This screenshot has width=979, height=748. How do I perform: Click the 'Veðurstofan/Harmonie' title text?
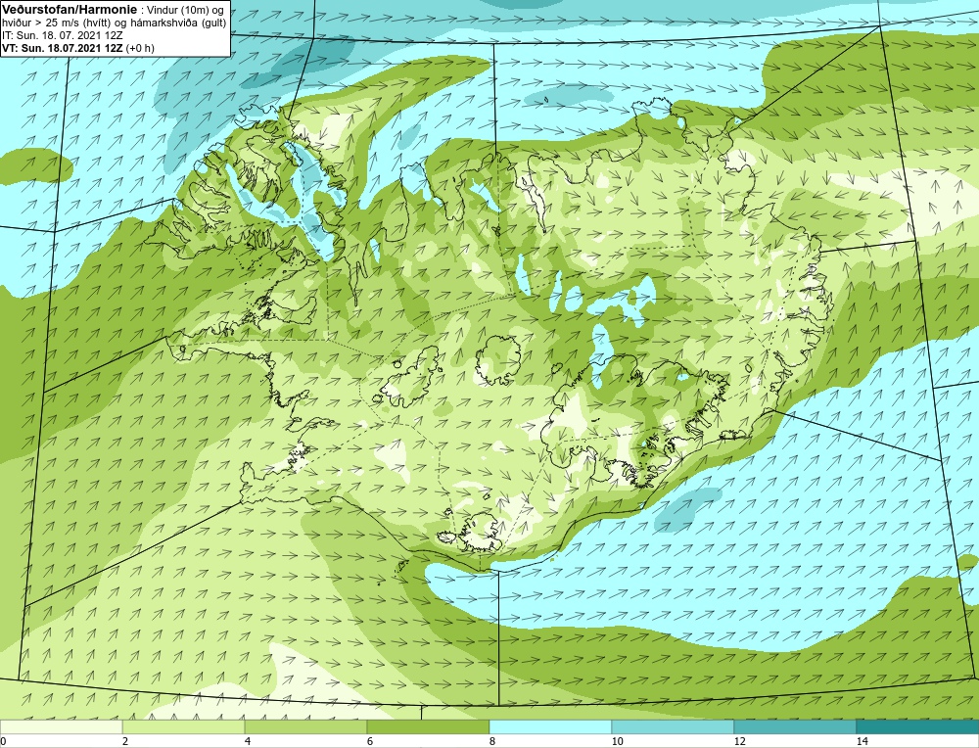coord(69,10)
